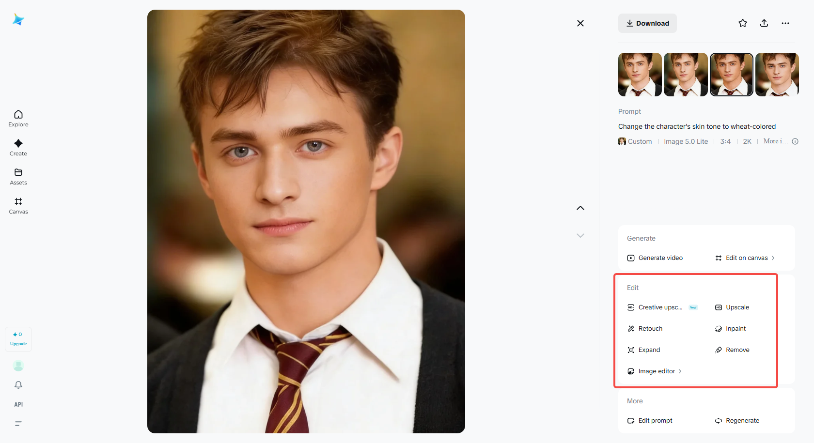This screenshot has width=814, height=443.
Task: Open the Assets section
Action: (18, 176)
